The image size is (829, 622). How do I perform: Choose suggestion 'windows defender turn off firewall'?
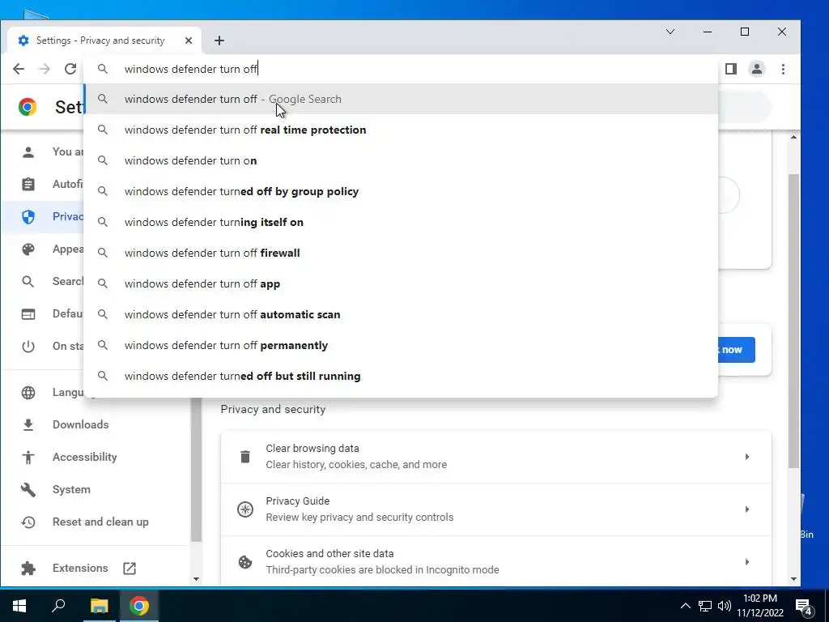401,253
